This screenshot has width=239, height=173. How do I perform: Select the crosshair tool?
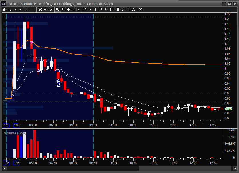coord(69,10)
